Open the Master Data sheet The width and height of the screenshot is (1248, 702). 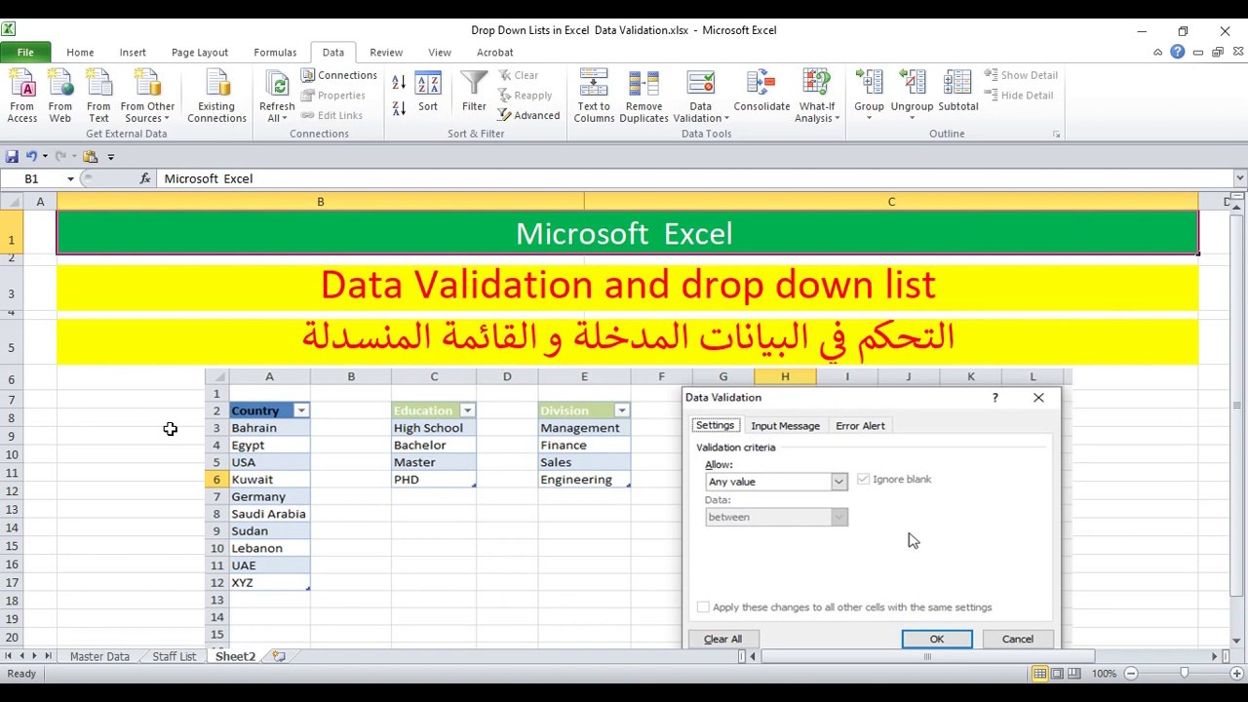click(x=99, y=657)
